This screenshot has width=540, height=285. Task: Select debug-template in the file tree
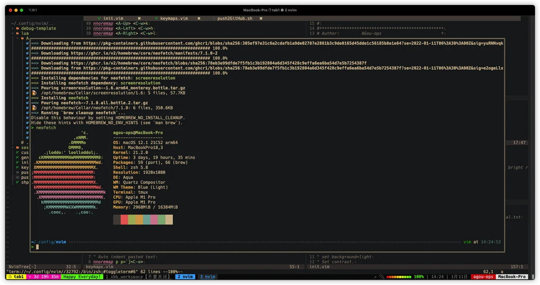[39, 28]
